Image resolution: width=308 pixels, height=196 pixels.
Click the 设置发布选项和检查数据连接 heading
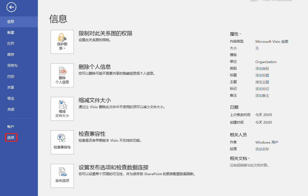(x=113, y=168)
